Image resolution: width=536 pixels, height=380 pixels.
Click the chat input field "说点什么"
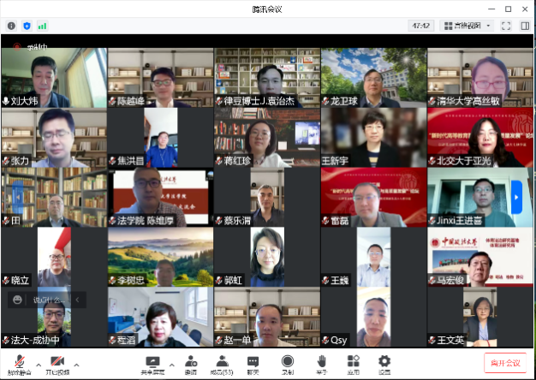(x=48, y=300)
